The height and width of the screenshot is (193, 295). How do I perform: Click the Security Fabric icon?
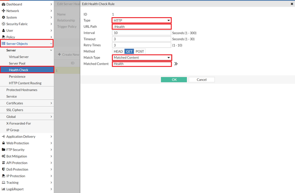(x=4, y=24)
